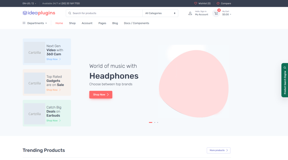Open the Pages menu
Viewport: 288px width, 160px height.
pos(102,23)
